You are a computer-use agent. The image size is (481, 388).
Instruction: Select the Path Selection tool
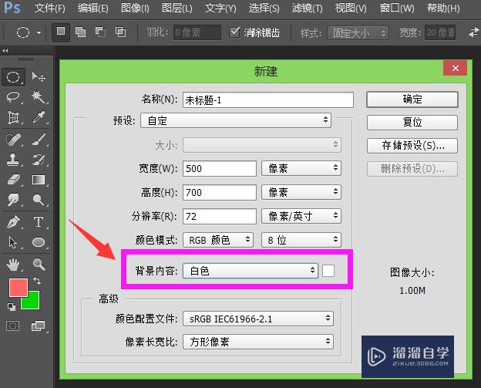[x=13, y=242]
